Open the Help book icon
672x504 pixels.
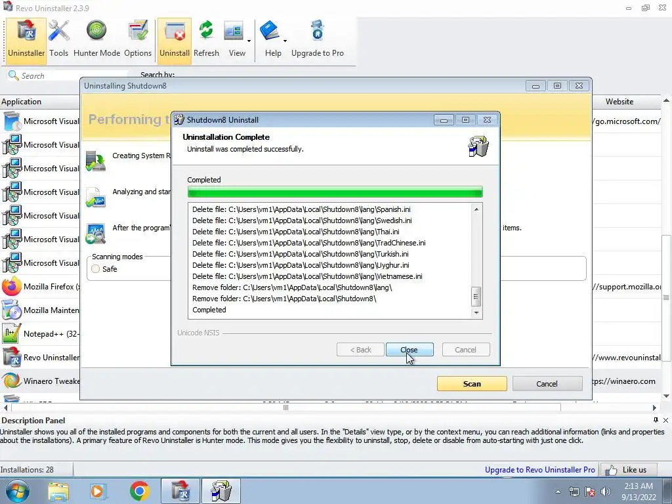pyautogui.click(x=270, y=31)
